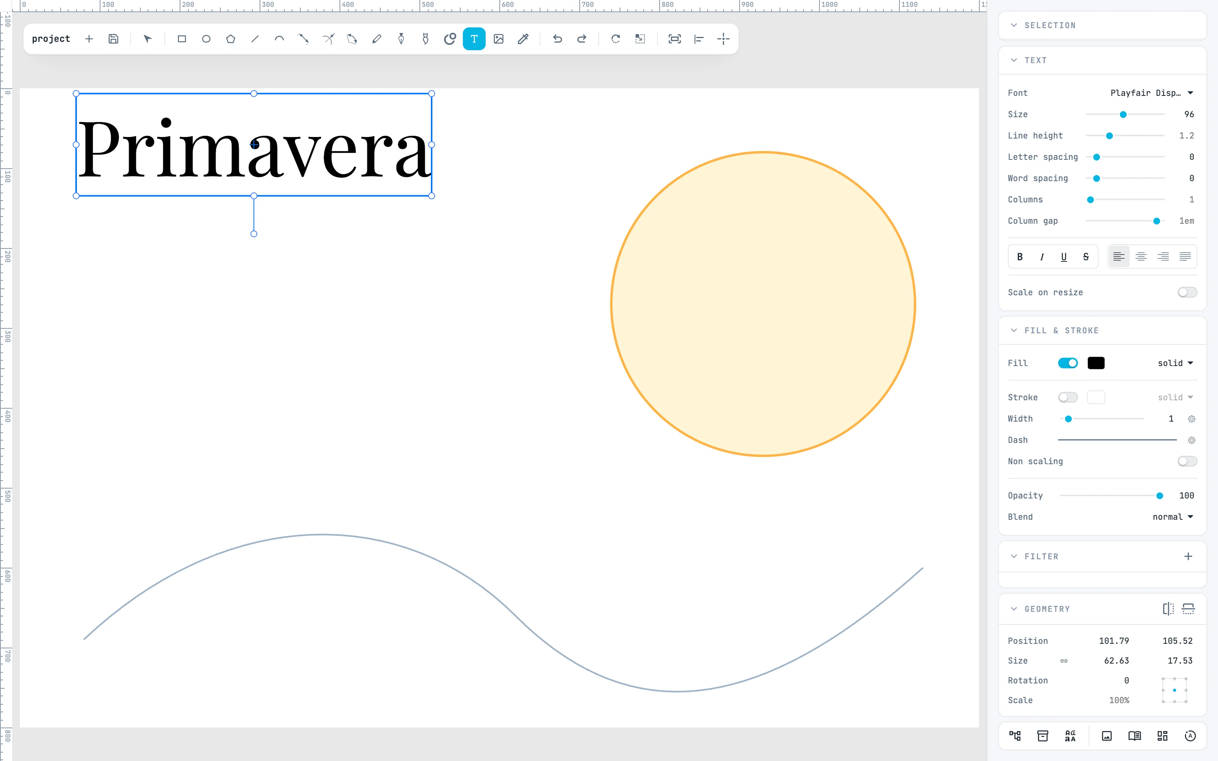Activate the Text tool
This screenshot has width=1218, height=761.
coord(474,39)
